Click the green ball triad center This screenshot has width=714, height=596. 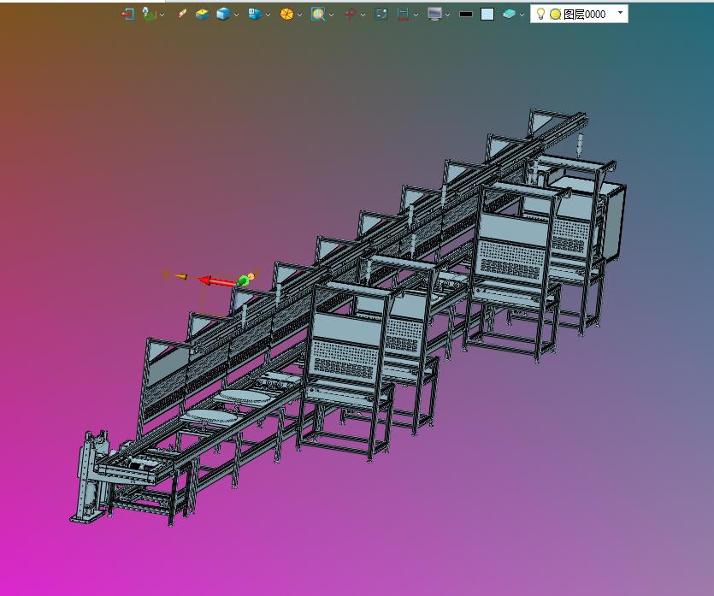(x=243, y=280)
